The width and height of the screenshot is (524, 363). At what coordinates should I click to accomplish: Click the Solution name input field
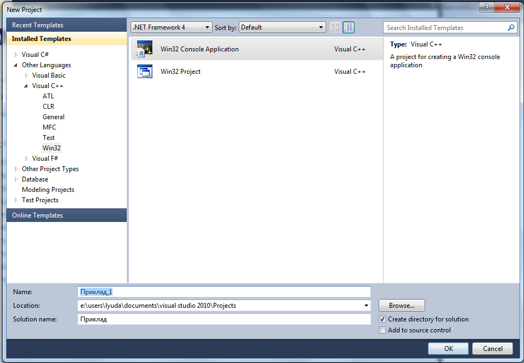tap(224, 319)
